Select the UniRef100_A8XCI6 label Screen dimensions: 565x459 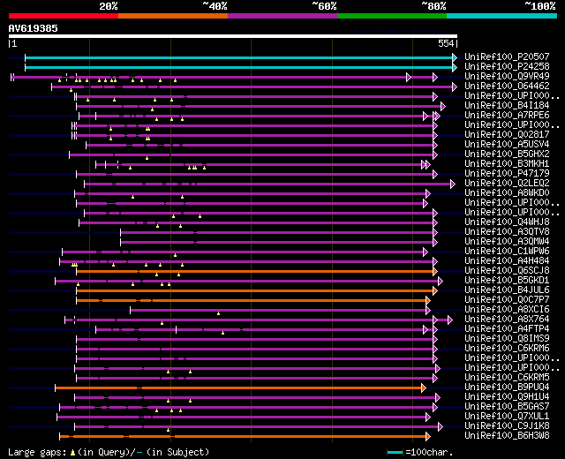click(x=507, y=310)
